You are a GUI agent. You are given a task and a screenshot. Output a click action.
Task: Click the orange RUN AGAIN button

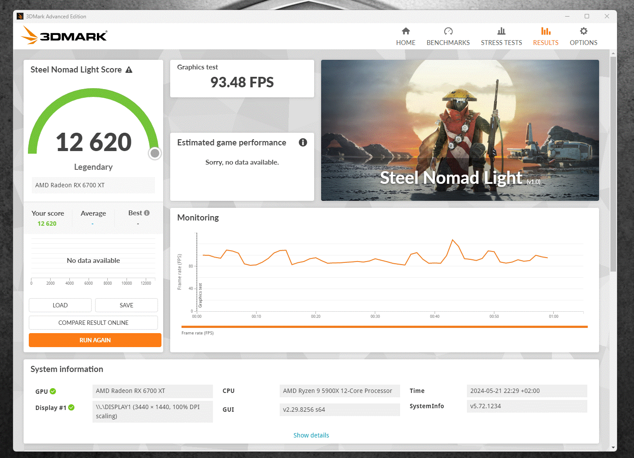(95, 340)
